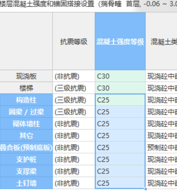Select the 构造柱 row header

click(x=26, y=100)
